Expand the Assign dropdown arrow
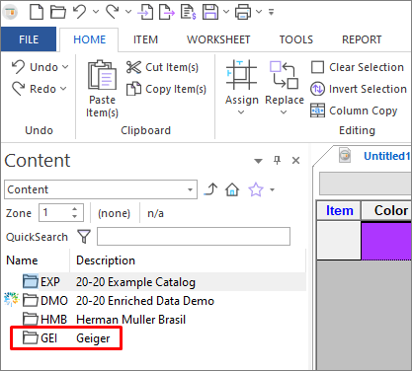 pos(241,112)
